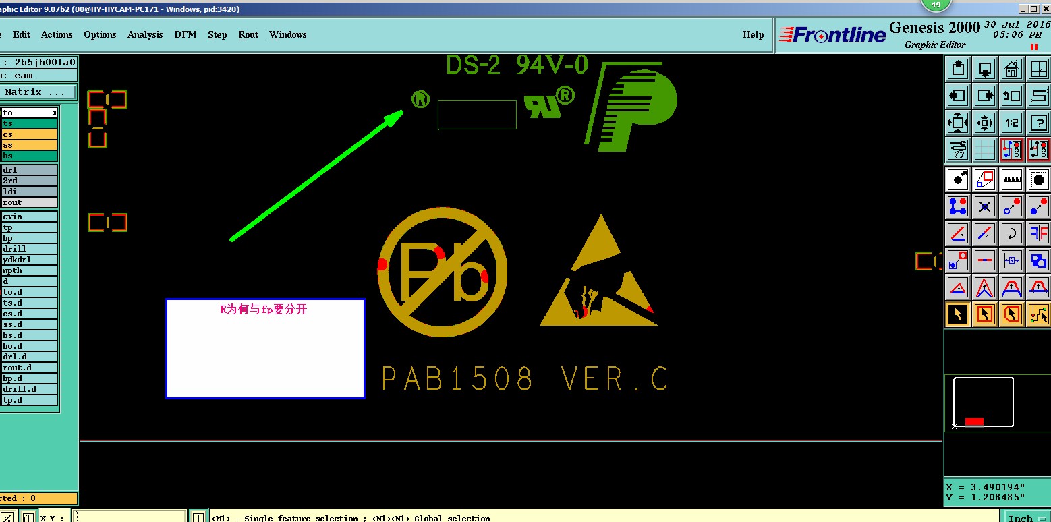Image resolution: width=1051 pixels, height=522 pixels.
Task: Click the white note box reading 'R为何与fp要分开'
Action: pos(265,349)
